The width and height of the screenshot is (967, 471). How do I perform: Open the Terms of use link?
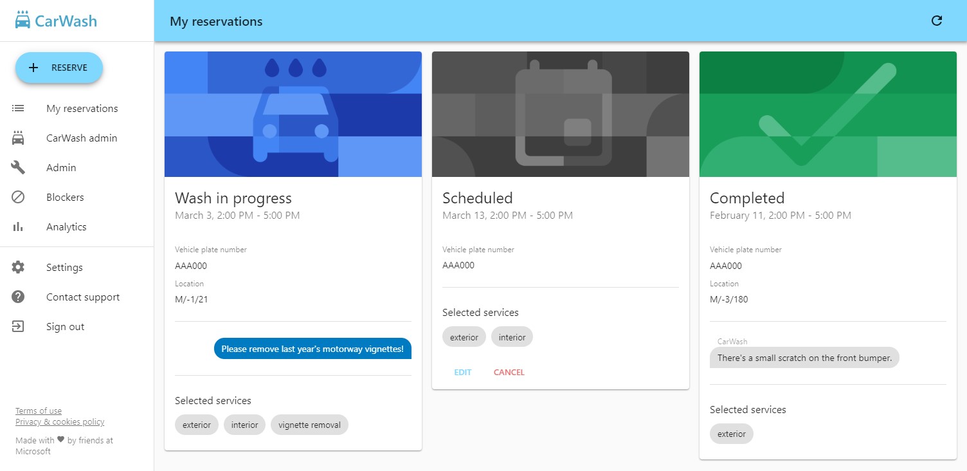(38, 411)
